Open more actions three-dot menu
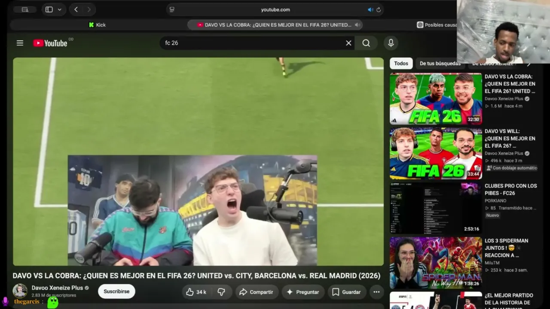This screenshot has height=309, width=550. click(376, 292)
